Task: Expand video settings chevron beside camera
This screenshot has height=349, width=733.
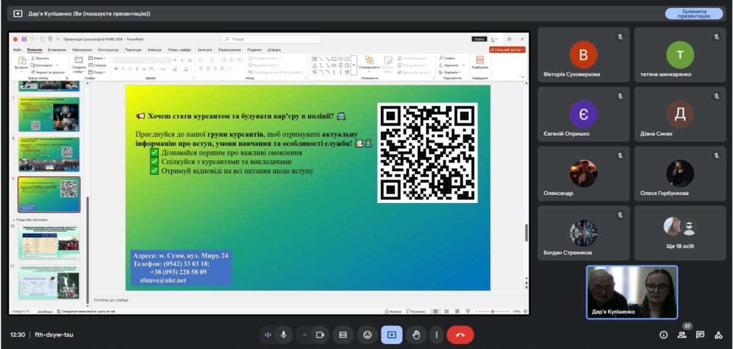Action: tap(305, 335)
